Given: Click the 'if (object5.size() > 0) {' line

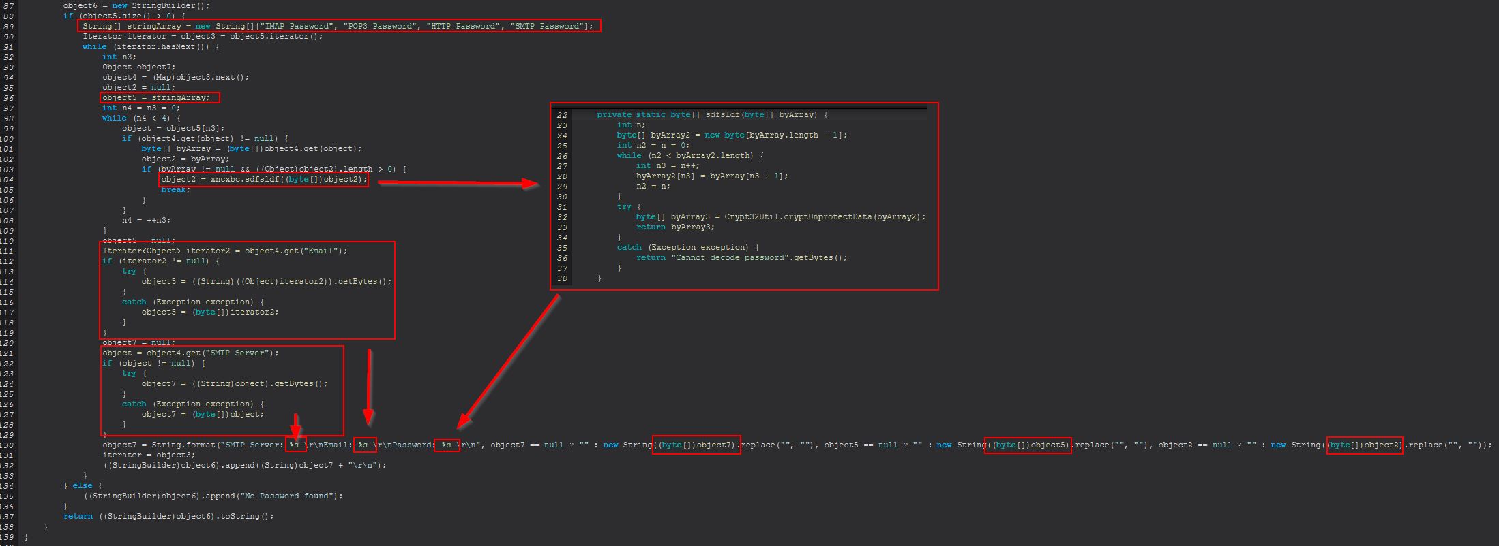Looking at the screenshot, I should tap(124, 16).
